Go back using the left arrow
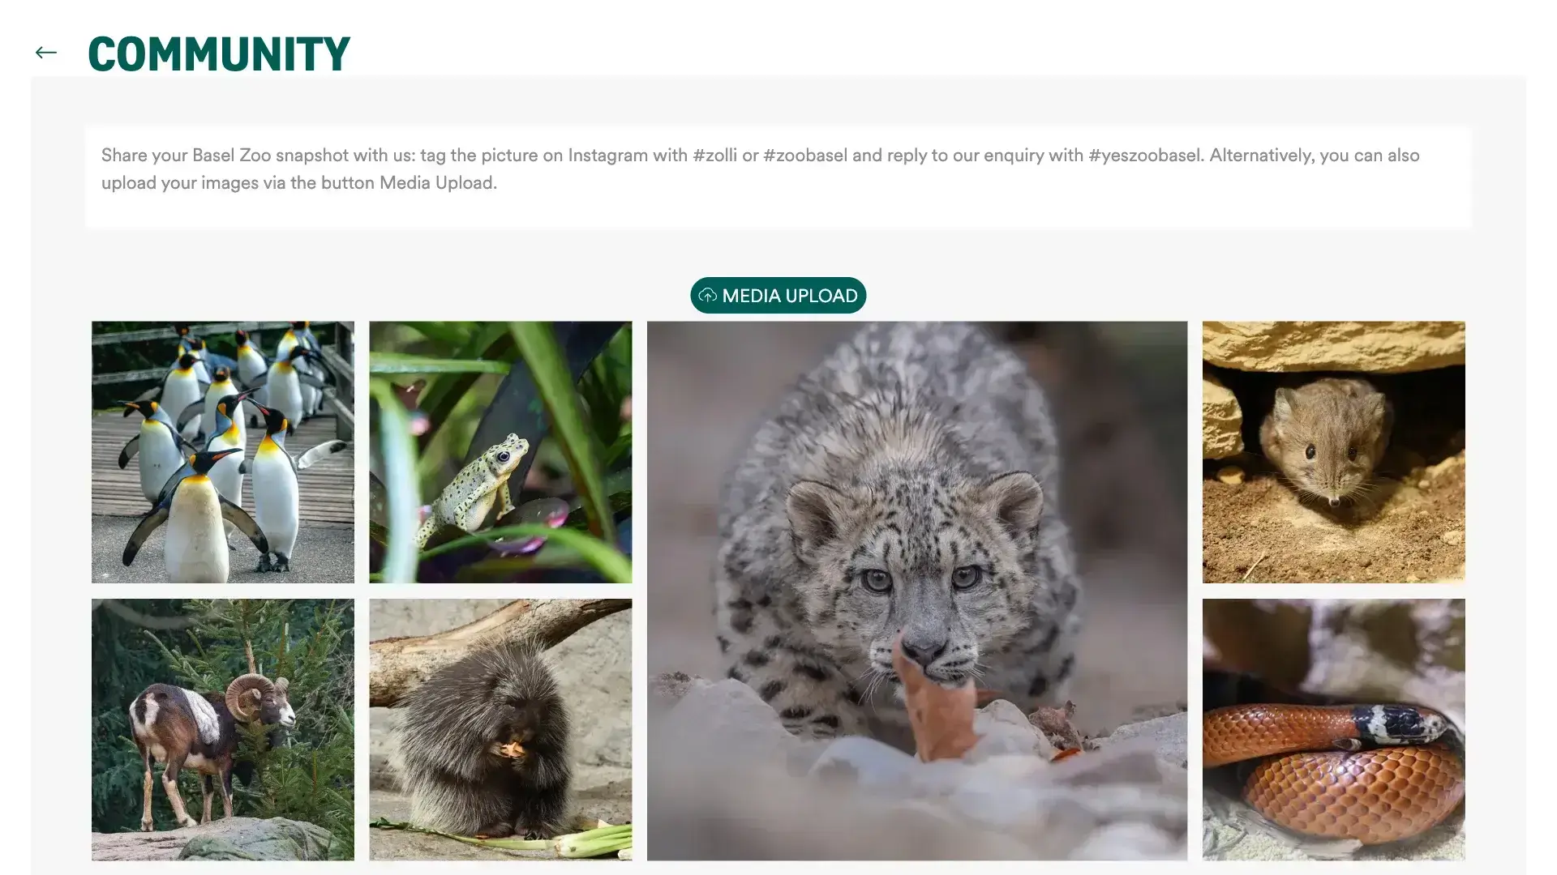 click(x=46, y=53)
